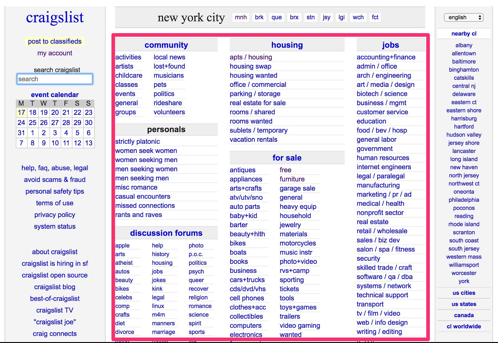This screenshot has height=343, width=498.
Task: View personal safety tips
Action: 55,191
